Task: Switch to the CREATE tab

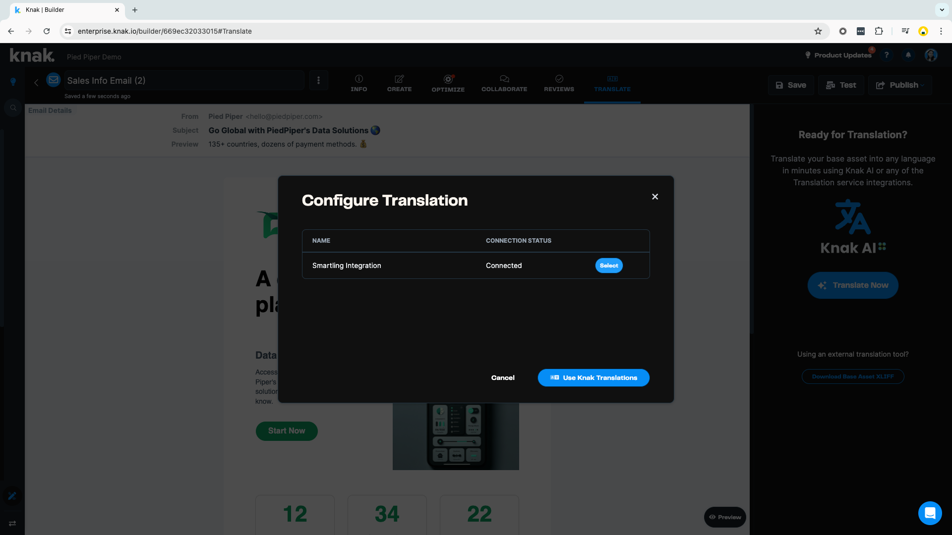Action: 399,84
